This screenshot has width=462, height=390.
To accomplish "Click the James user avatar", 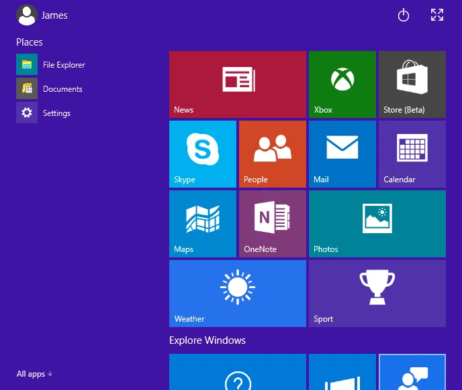I will pyautogui.click(x=27, y=15).
